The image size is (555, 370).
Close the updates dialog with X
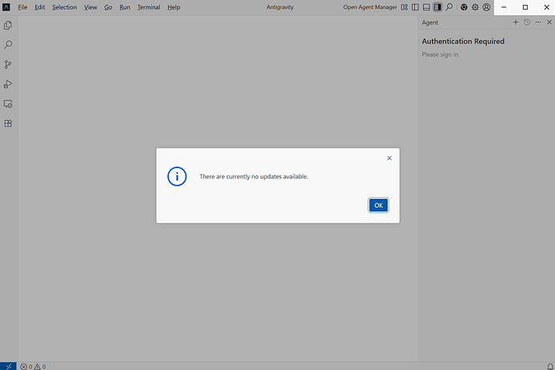point(389,158)
